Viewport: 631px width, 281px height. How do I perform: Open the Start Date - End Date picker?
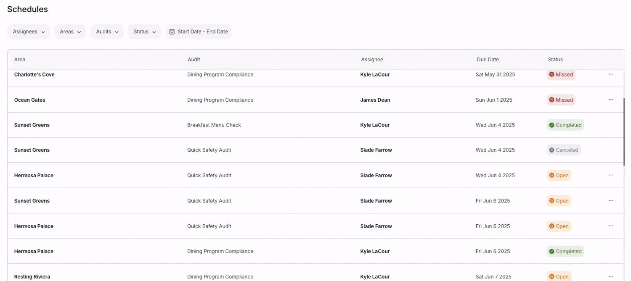coord(199,32)
